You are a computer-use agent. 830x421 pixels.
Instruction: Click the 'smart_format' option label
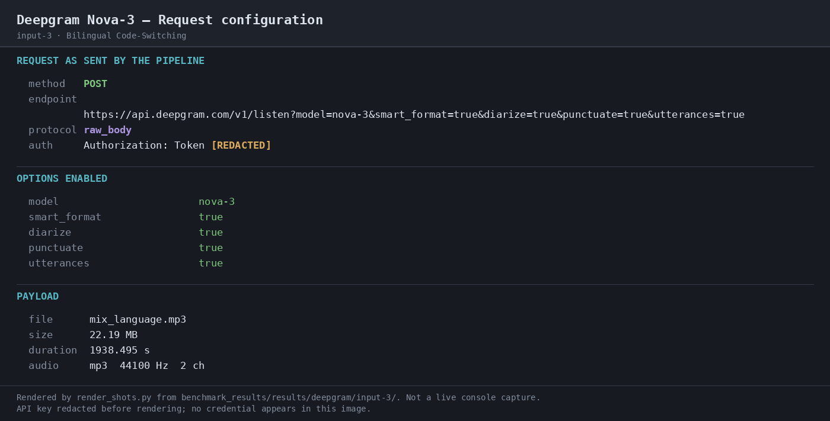click(65, 217)
